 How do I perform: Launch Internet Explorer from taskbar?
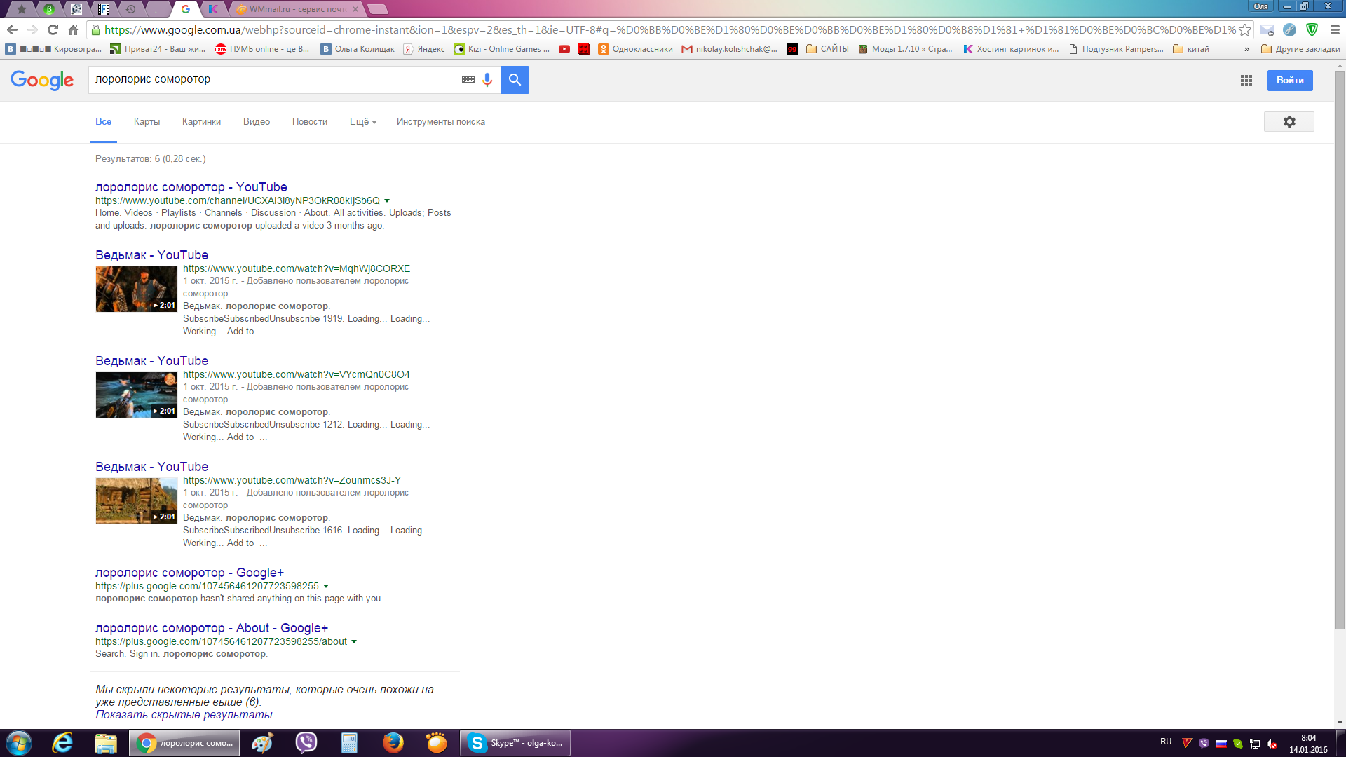pyautogui.click(x=62, y=743)
